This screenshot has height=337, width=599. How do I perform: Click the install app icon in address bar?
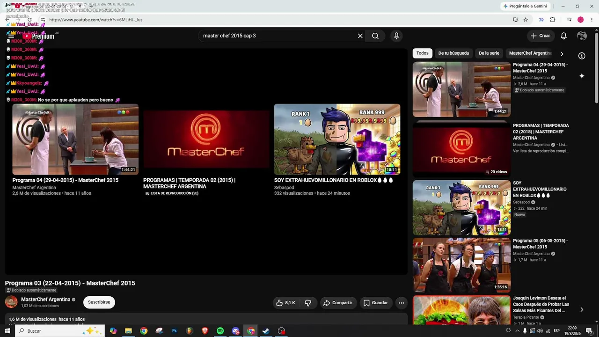tap(515, 20)
